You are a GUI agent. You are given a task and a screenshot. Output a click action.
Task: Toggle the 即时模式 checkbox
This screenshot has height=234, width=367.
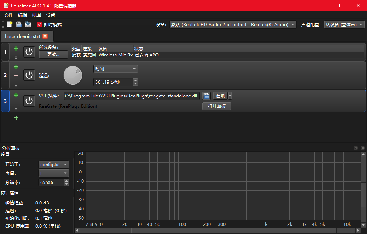pos(39,25)
